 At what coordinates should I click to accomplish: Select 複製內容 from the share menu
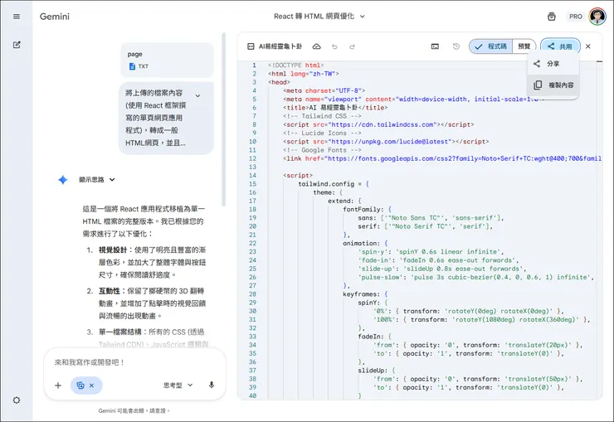point(553,85)
